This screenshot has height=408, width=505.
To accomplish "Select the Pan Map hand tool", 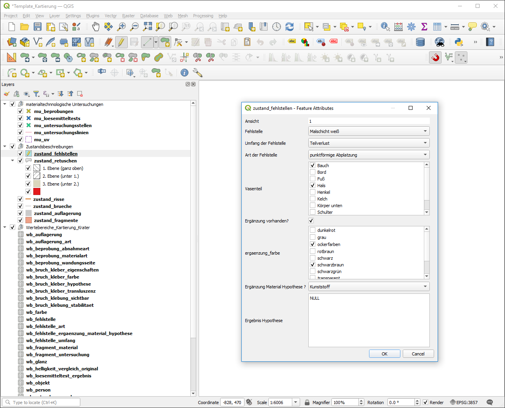I will (x=96, y=27).
